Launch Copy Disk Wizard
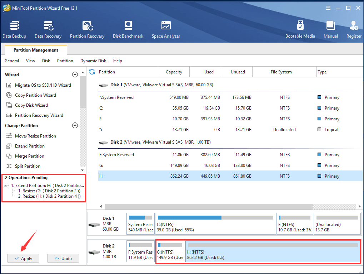 point(31,105)
